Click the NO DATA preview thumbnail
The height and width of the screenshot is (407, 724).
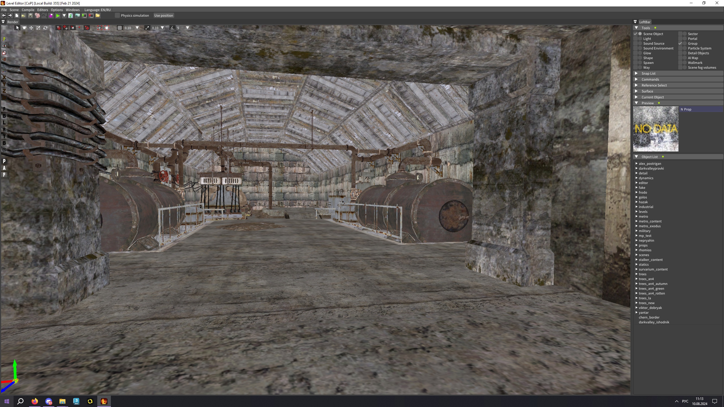(656, 129)
